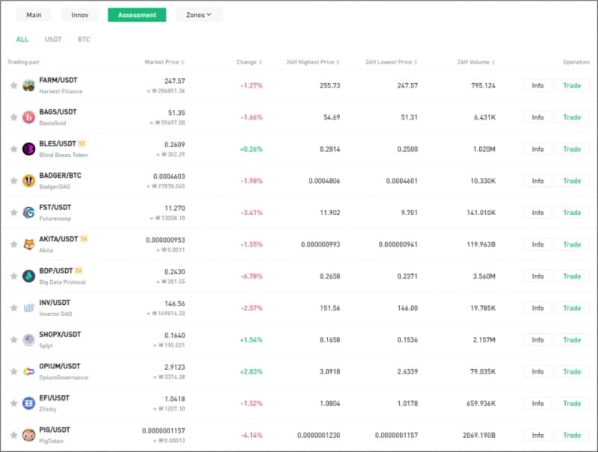Sort by 24H Volume column arrows
Screen dimensions: 598x452
coord(493,62)
